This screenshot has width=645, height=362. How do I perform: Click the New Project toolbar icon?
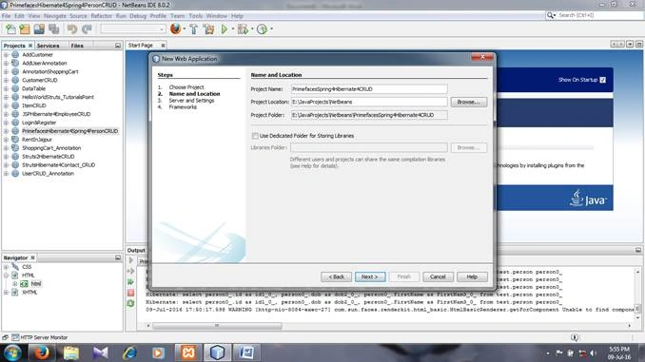coord(25,29)
